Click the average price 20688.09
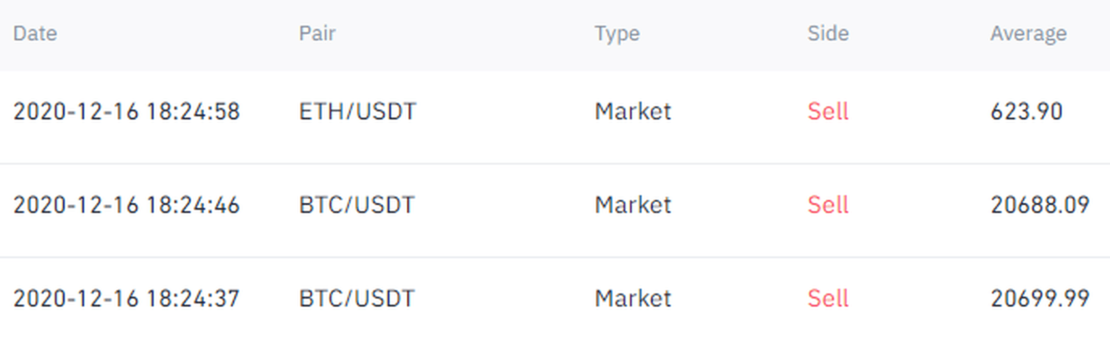The height and width of the screenshot is (350, 1110). pyautogui.click(x=1040, y=205)
